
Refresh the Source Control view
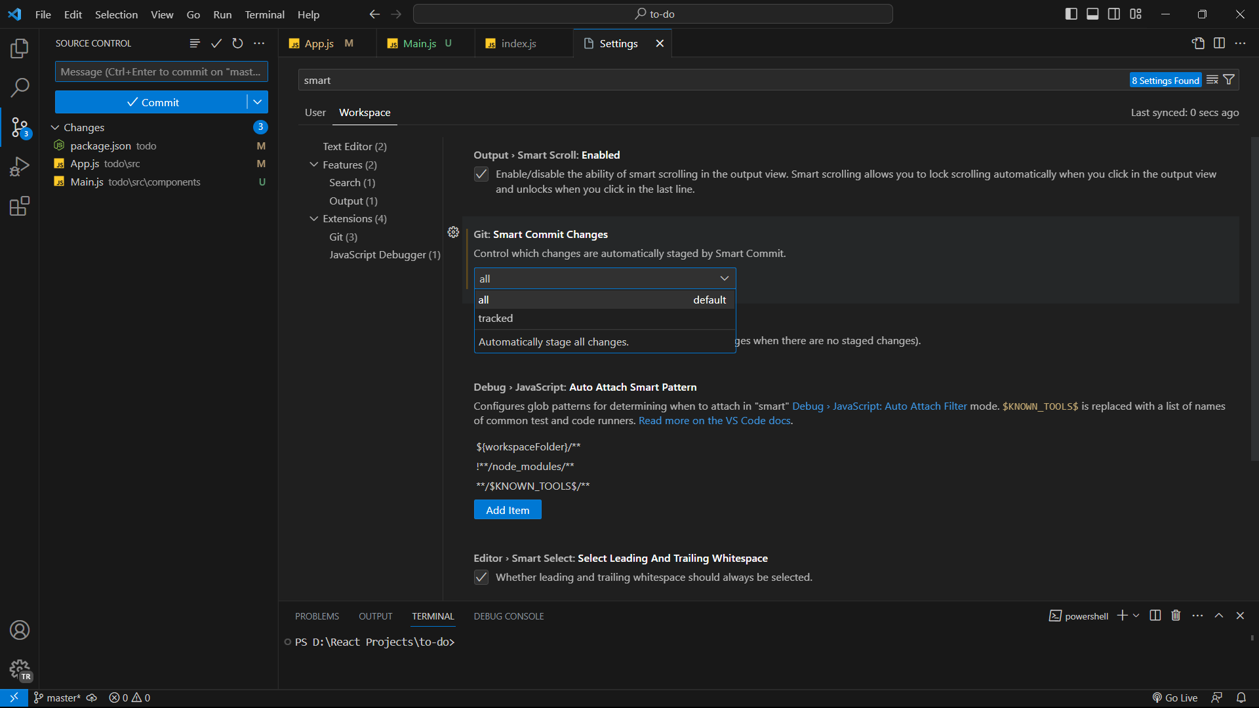[x=237, y=43]
